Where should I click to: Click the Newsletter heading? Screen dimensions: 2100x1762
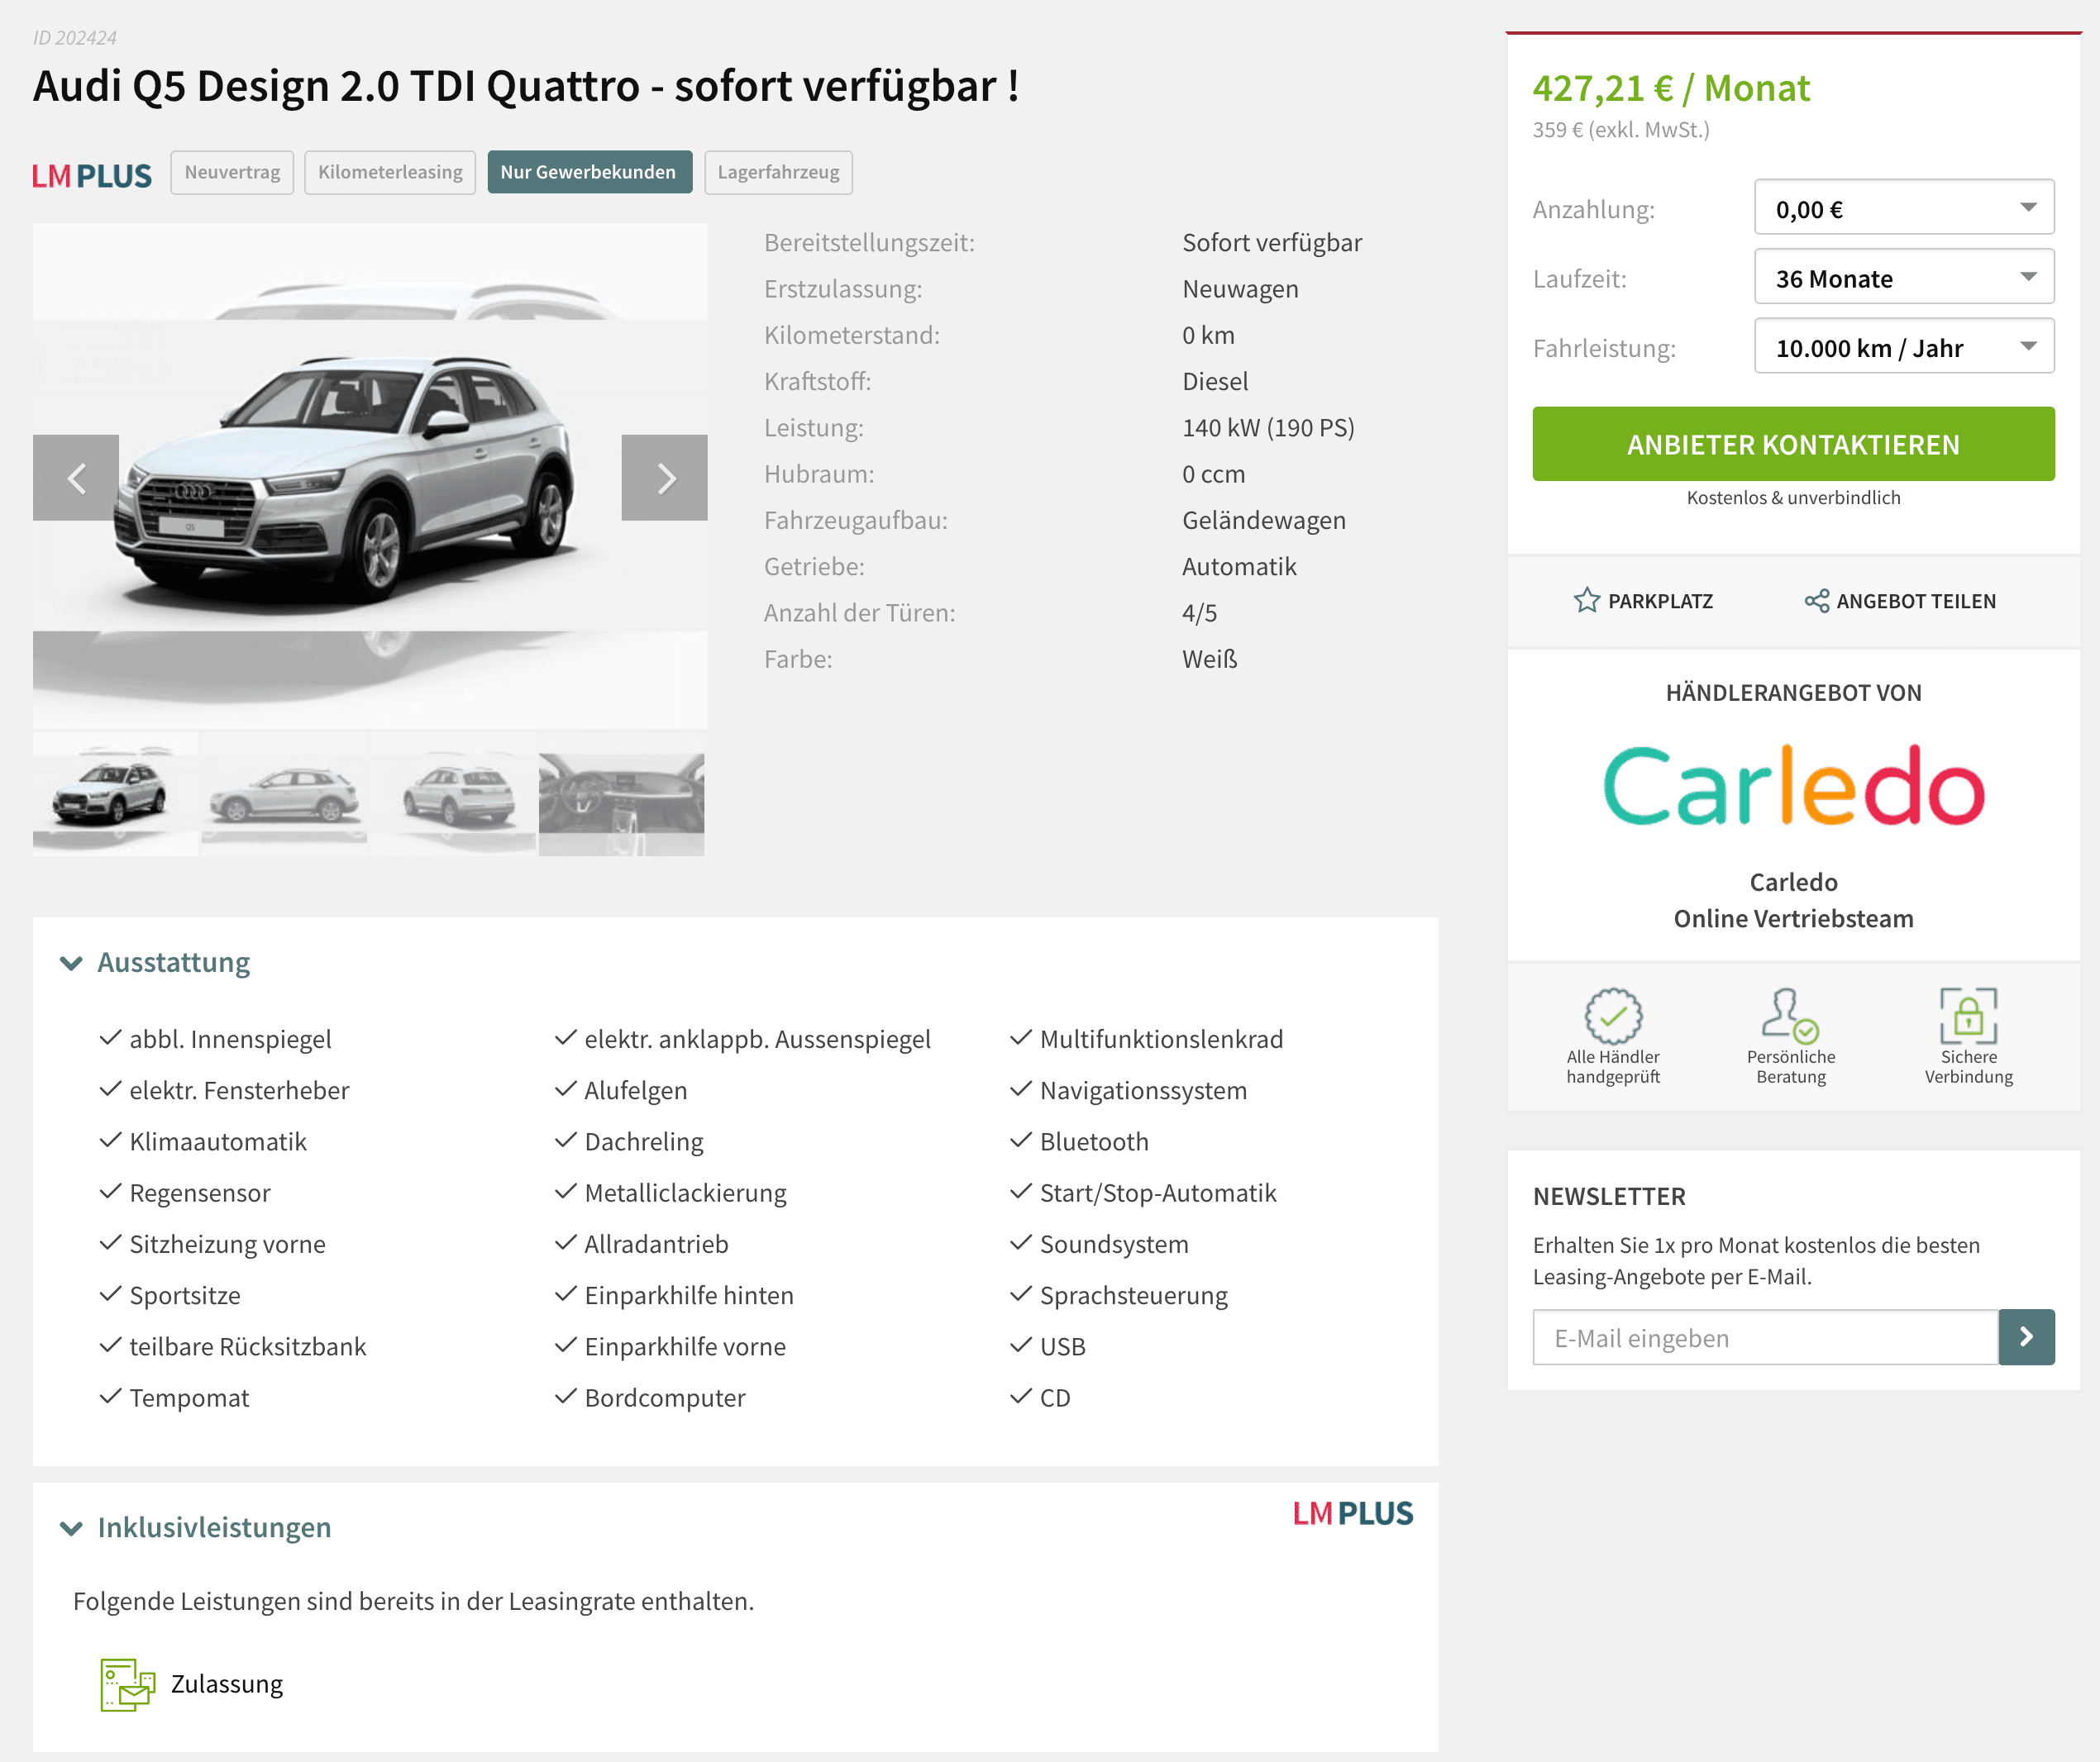pyautogui.click(x=1608, y=1195)
